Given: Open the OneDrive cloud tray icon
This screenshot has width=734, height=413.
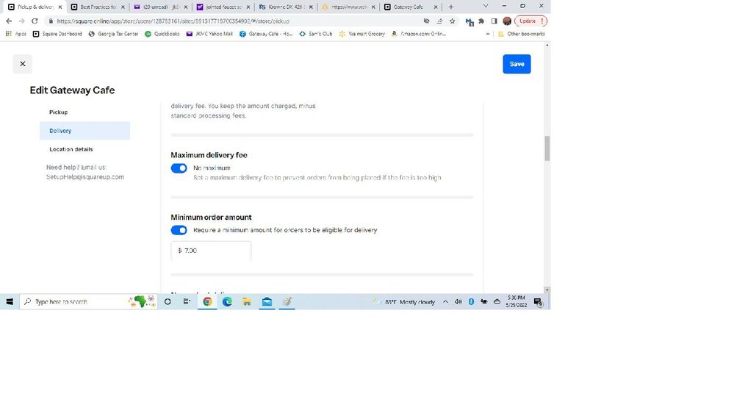Looking at the screenshot, I should (497, 302).
